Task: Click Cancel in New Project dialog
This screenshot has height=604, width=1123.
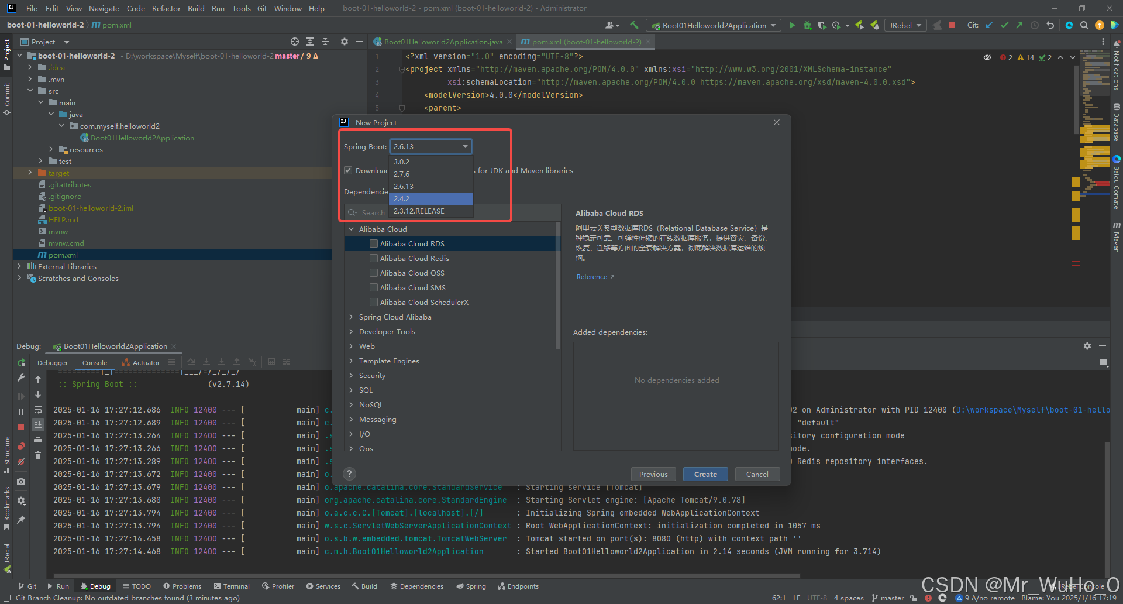Action: click(757, 474)
